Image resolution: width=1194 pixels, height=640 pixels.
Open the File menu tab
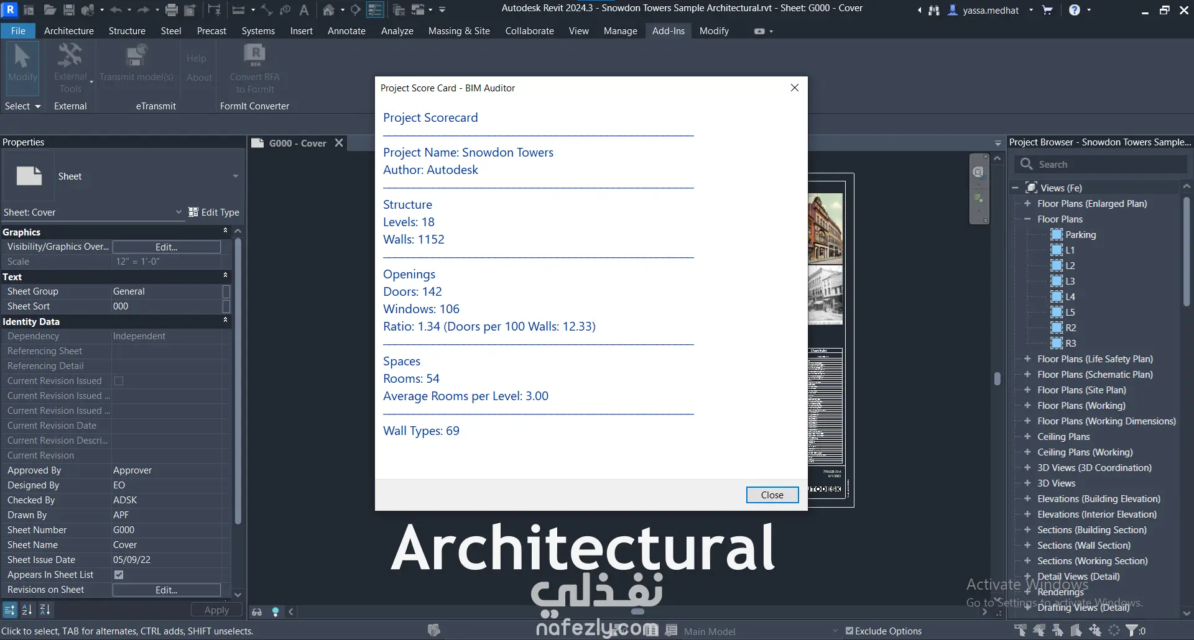[x=19, y=31]
